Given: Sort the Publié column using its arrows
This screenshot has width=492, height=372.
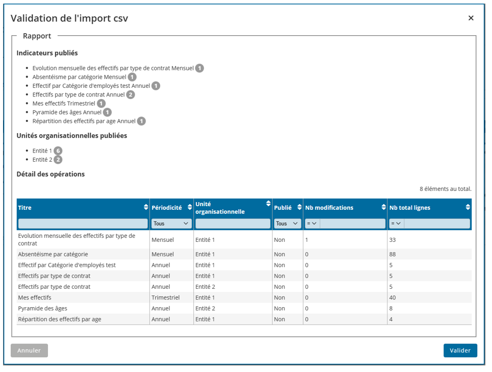Looking at the screenshot, I should point(300,208).
